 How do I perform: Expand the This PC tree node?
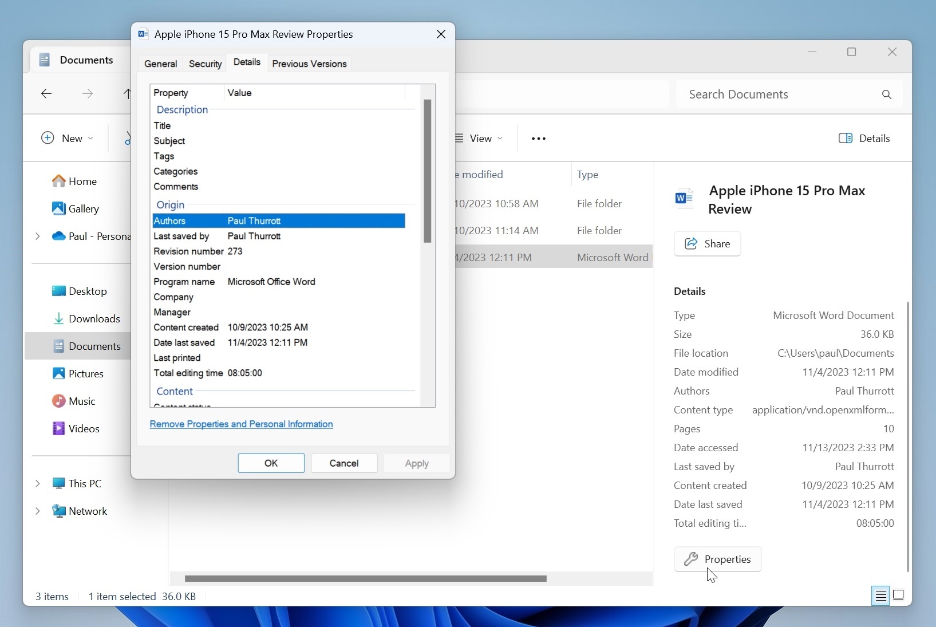pos(38,484)
